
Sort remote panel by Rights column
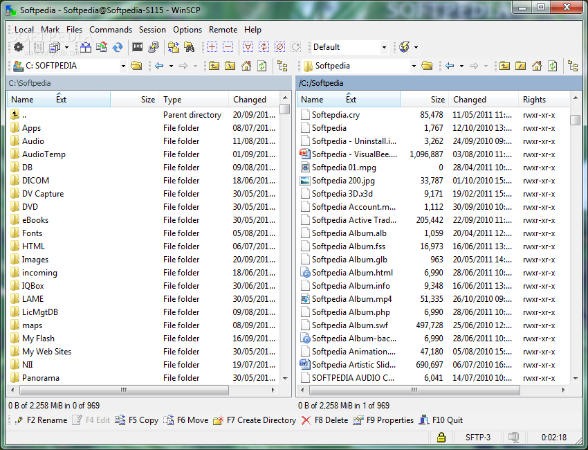point(544,100)
